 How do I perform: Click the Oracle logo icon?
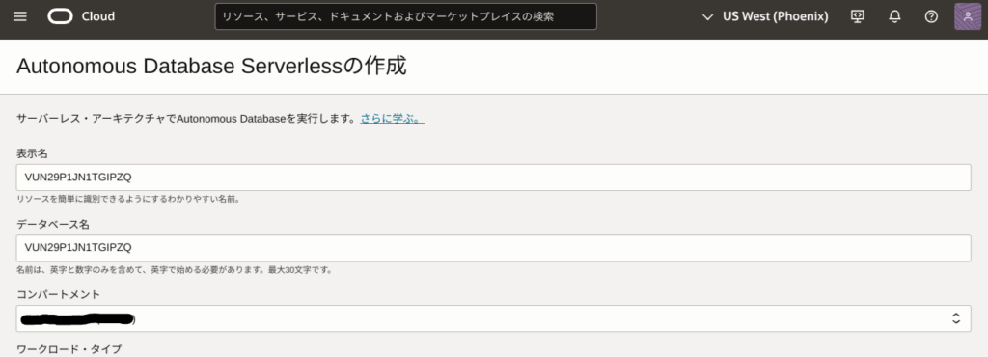[61, 16]
